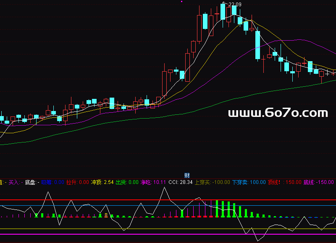336x243 pixels.
Task: Click the 上穿买 -100.00 label
Action: (212, 182)
